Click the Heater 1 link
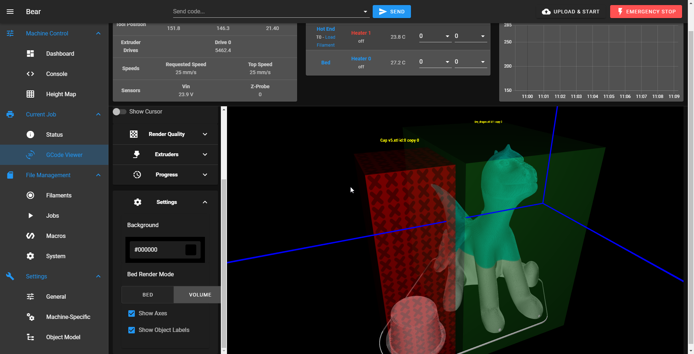This screenshot has height=354, width=694. pyautogui.click(x=361, y=33)
